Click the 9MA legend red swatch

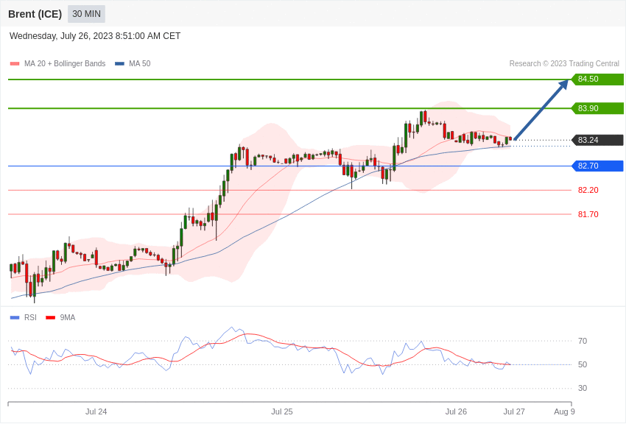50,317
